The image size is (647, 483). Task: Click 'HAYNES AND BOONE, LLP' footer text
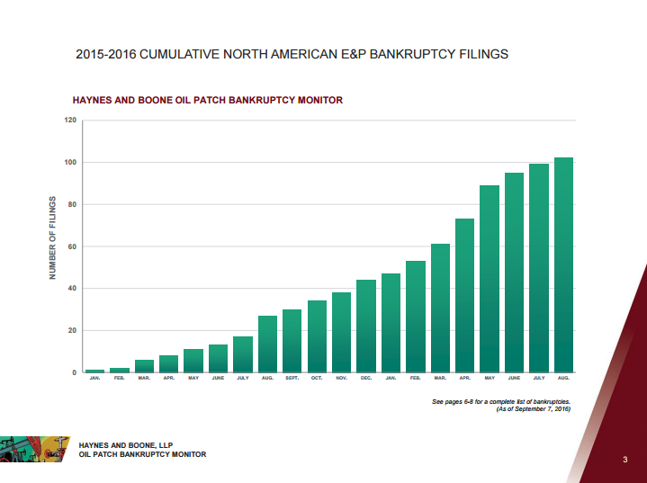tap(126, 445)
